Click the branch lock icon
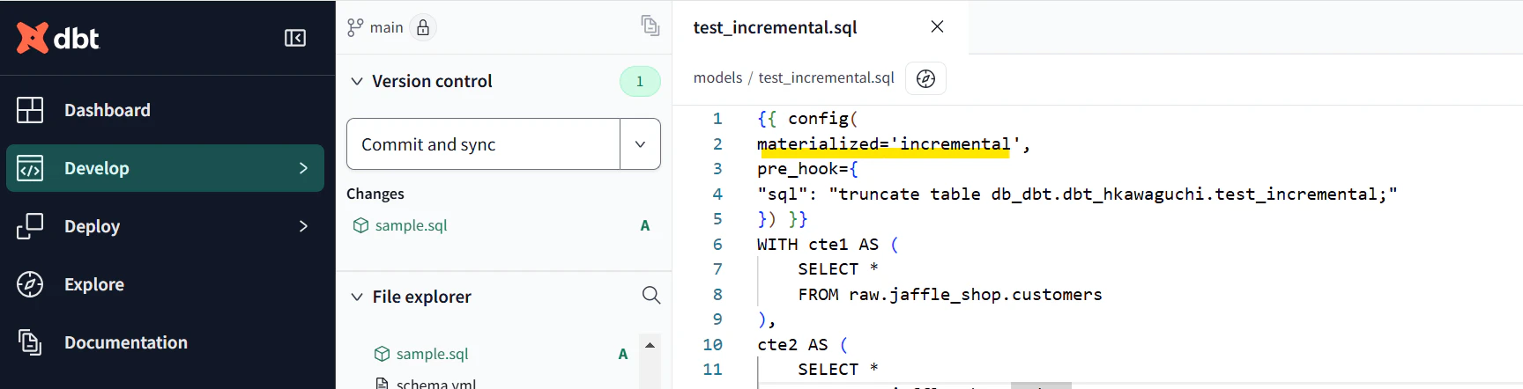Image resolution: width=1523 pixels, height=389 pixels. point(423,27)
